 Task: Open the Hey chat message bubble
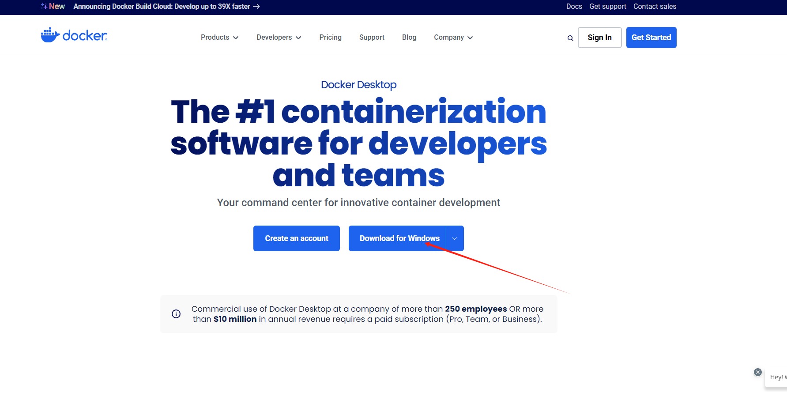pyautogui.click(x=778, y=377)
